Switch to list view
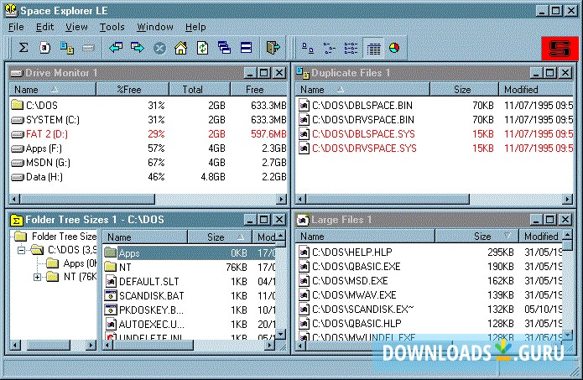This screenshot has width=583, height=380. click(x=351, y=48)
